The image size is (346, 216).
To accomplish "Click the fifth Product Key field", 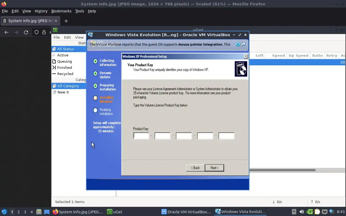I will coord(227,136).
